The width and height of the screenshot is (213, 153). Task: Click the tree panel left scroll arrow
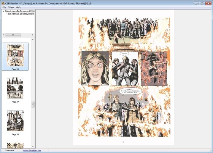tap(3, 35)
